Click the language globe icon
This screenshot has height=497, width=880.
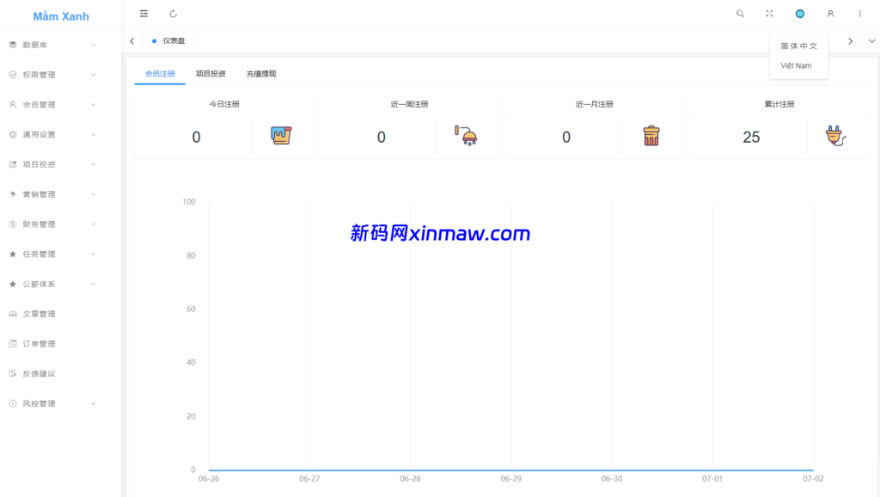800,14
